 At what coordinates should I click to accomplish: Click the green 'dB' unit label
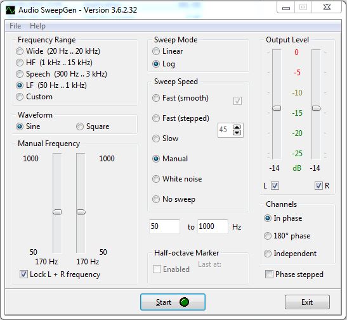(x=297, y=168)
